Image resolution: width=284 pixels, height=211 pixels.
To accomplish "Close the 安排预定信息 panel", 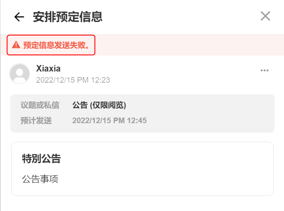I will click(x=265, y=16).
